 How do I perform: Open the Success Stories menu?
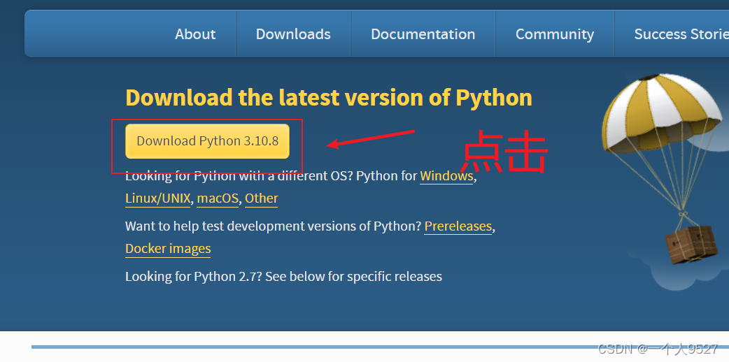[681, 34]
